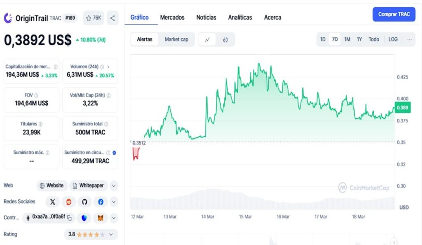Copy the contract address 0xaa7a...0f0a6f
The image size is (422, 245).
coord(69,218)
